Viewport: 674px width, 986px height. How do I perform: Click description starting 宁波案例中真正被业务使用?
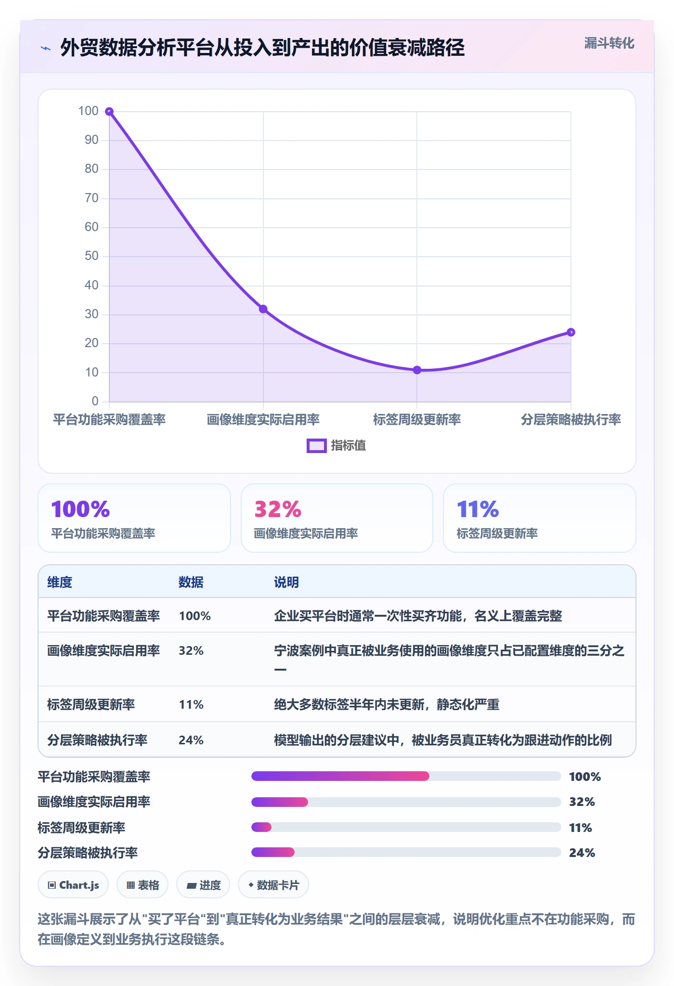coord(449,659)
